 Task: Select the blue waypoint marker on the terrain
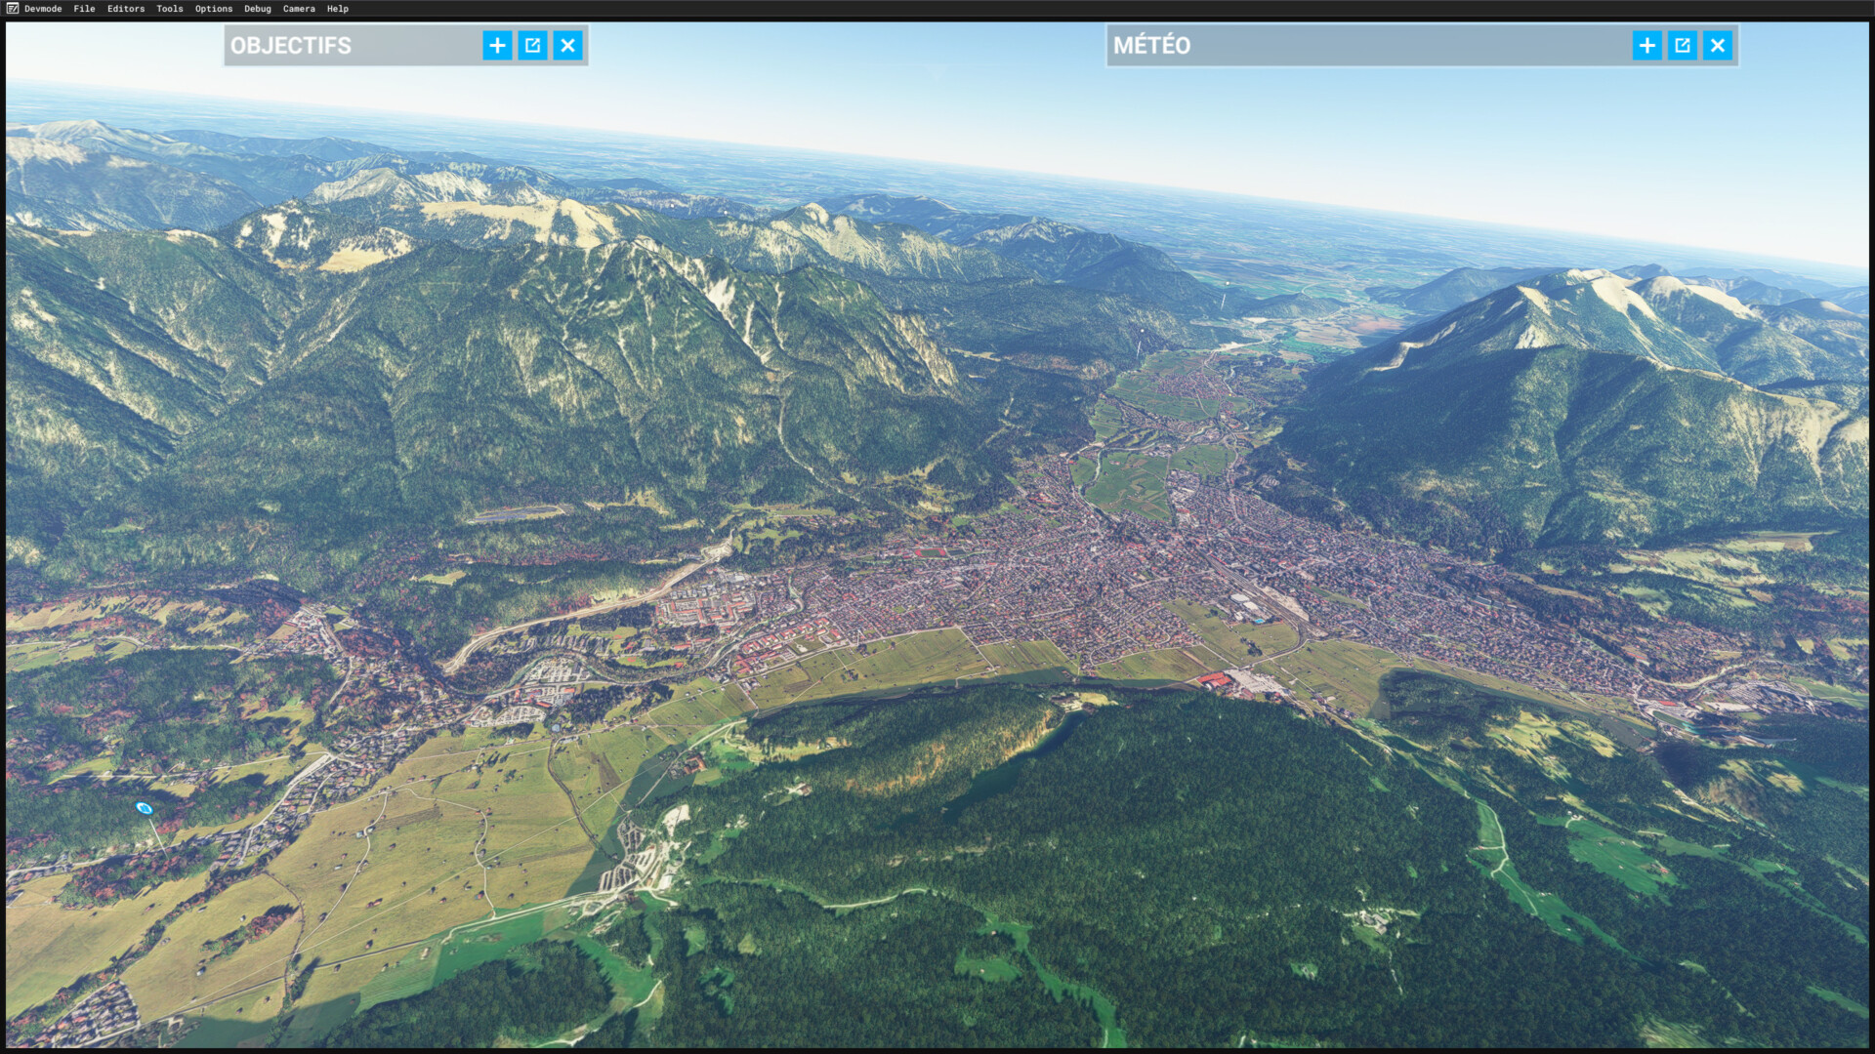point(145,808)
